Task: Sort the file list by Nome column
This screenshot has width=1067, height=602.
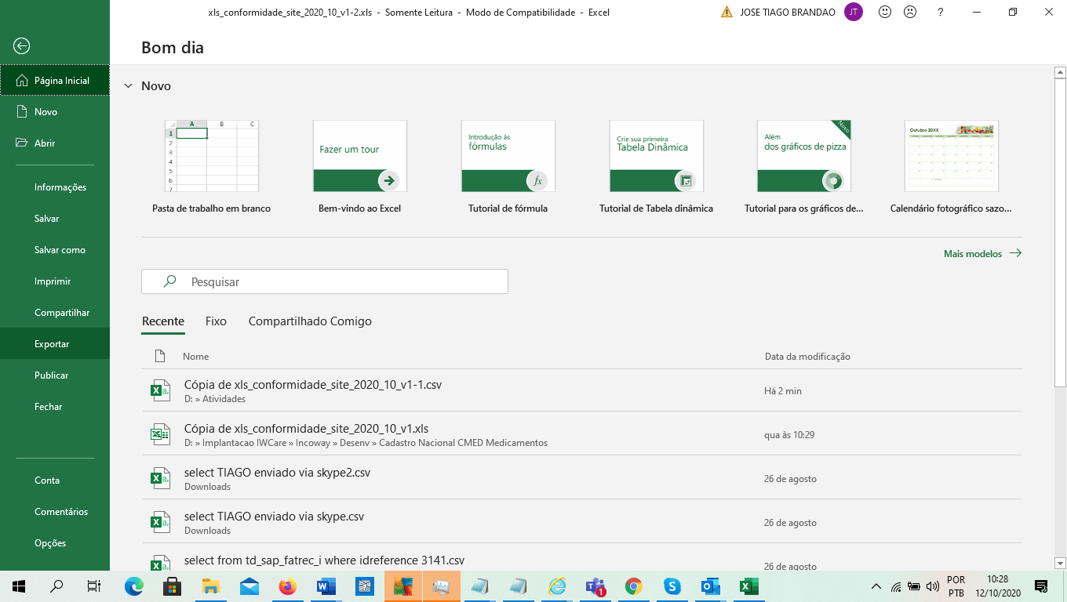Action: click(196, 357)
